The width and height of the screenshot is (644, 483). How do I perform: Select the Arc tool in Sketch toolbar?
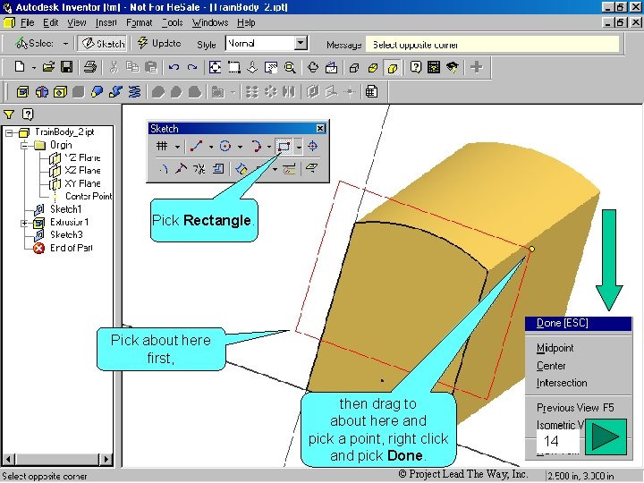tap(256, 146)
